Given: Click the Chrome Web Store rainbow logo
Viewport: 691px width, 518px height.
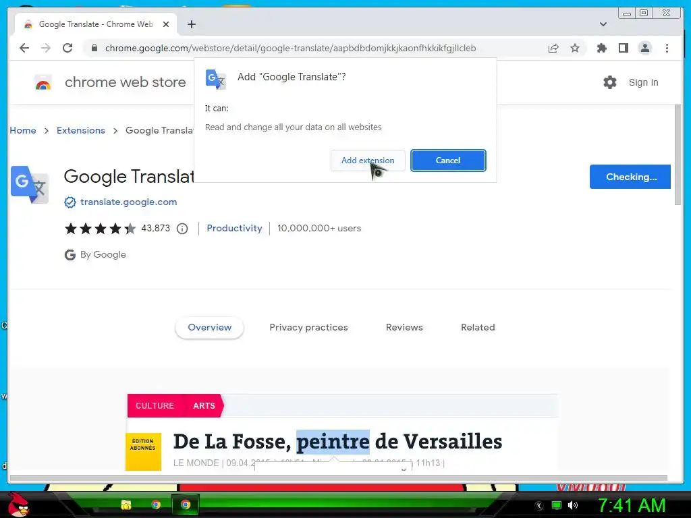Looking at the screenshot, I should [43, 82].
